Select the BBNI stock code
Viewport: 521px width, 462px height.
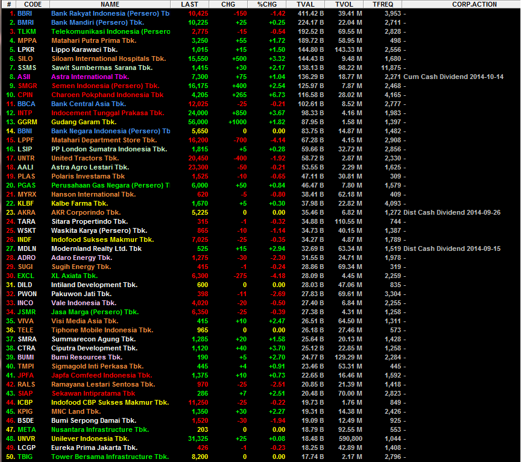25,131
